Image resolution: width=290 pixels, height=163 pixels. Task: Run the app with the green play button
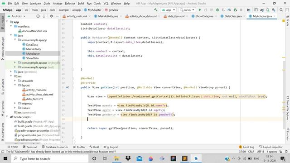click(x=200, y=10)
